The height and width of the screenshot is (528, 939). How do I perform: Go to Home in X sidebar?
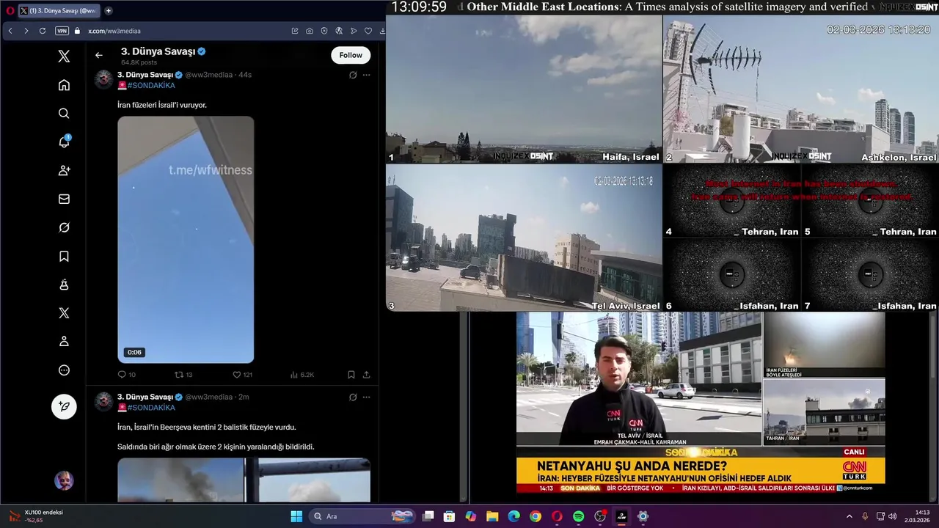point(64,85)
